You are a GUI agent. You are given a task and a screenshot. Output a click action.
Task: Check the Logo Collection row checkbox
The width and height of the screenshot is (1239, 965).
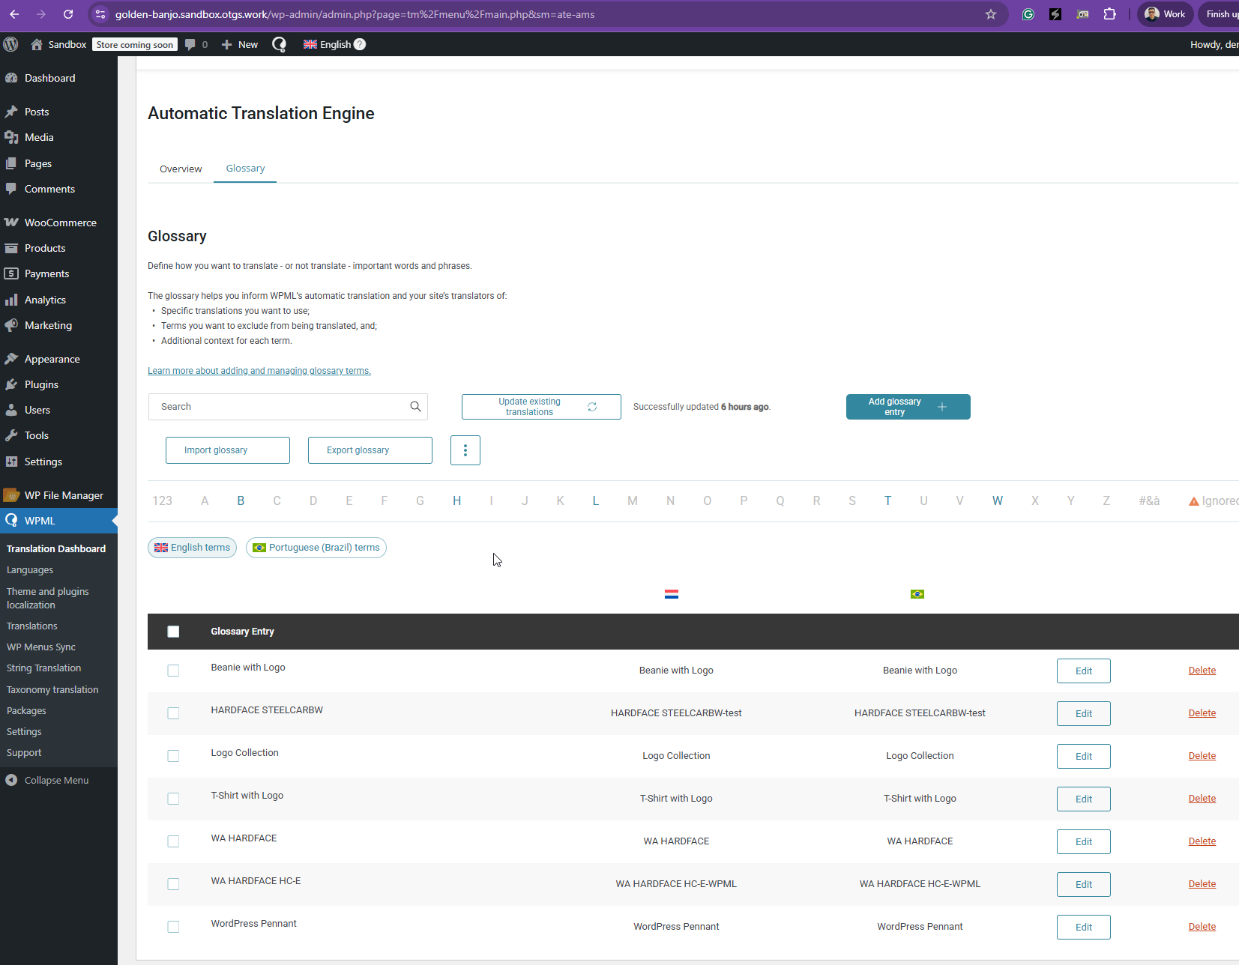pos(173,756)
